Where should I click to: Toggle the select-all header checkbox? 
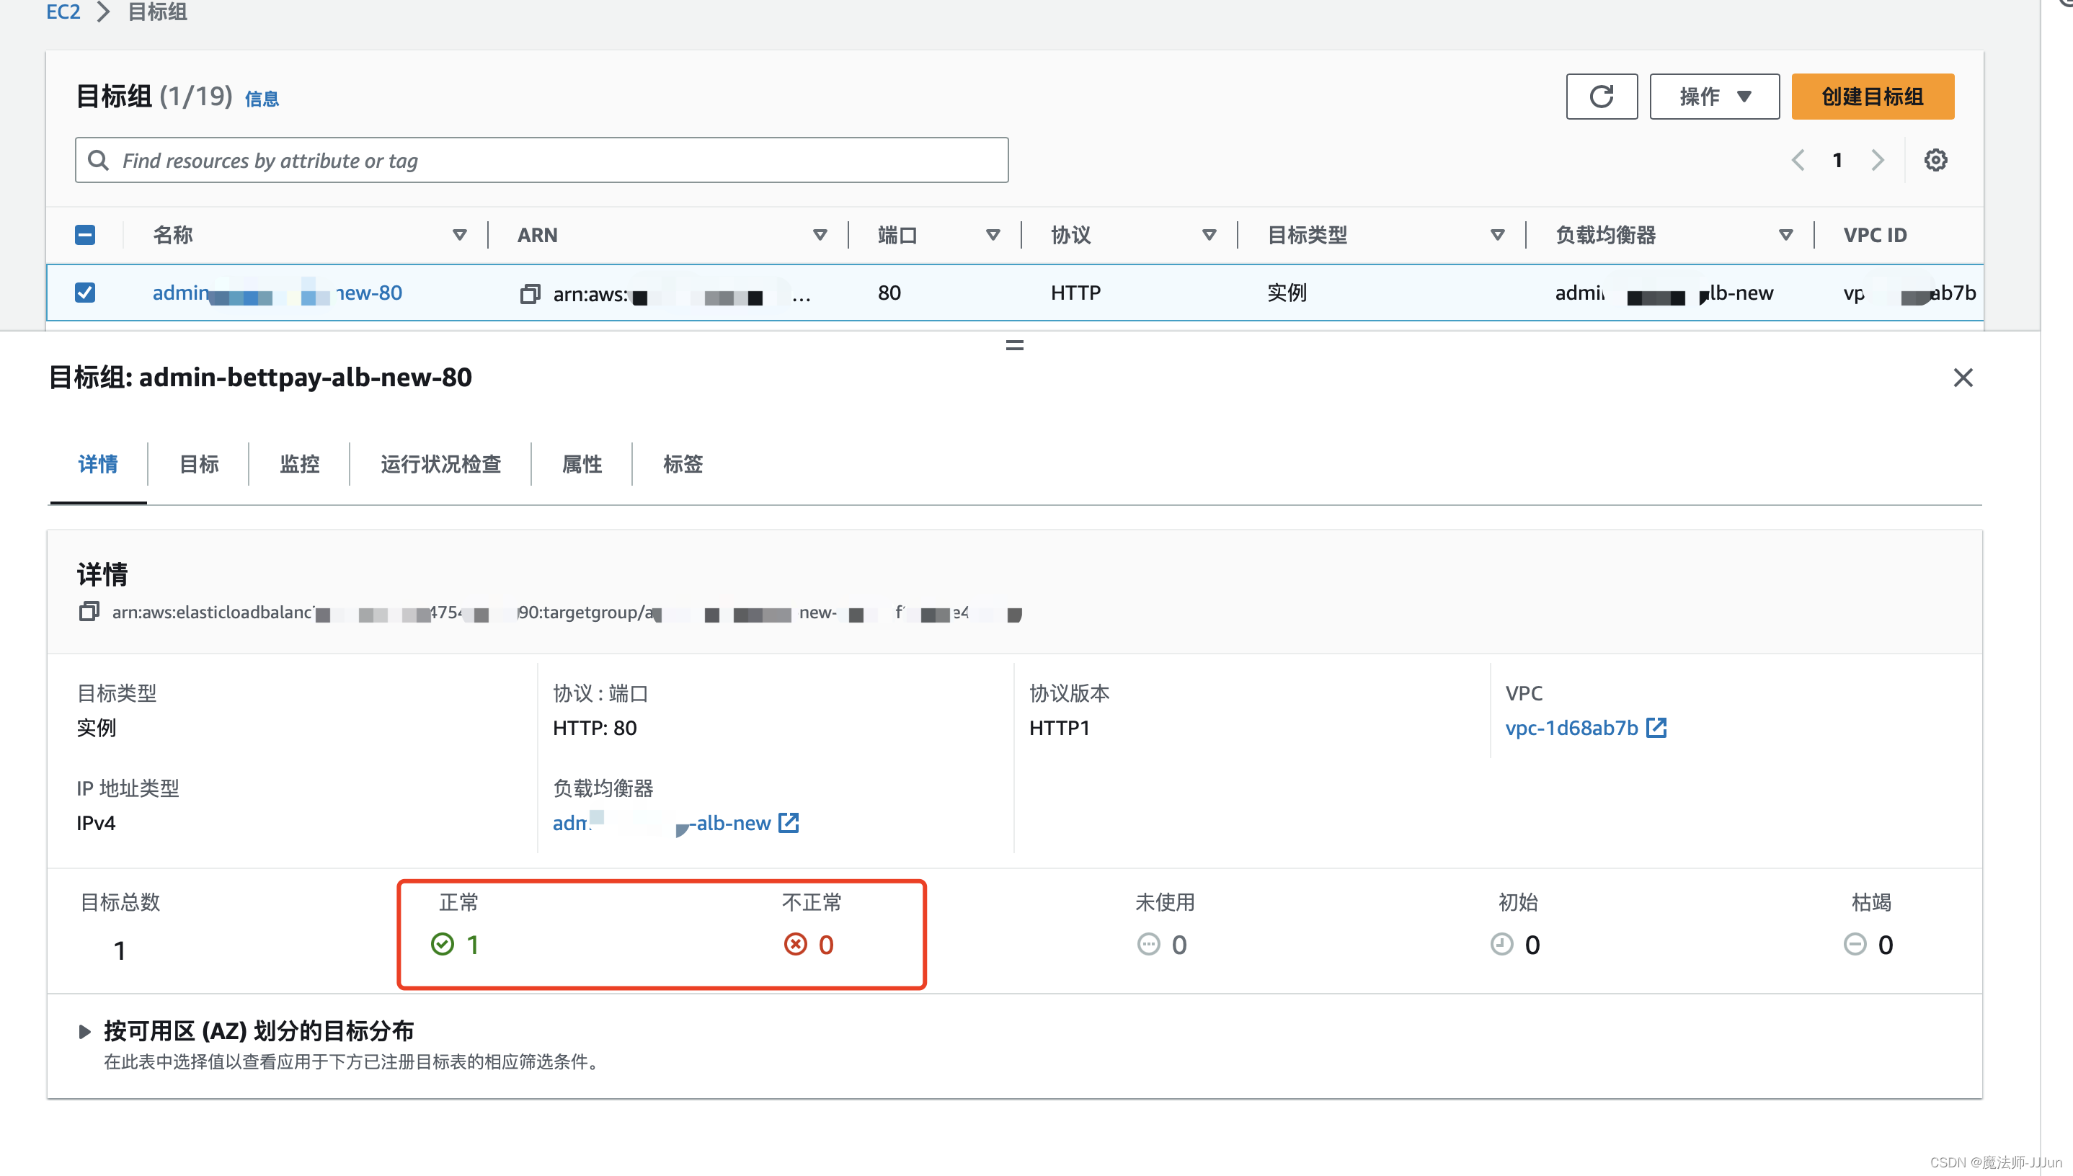click(x=85, y=235)
